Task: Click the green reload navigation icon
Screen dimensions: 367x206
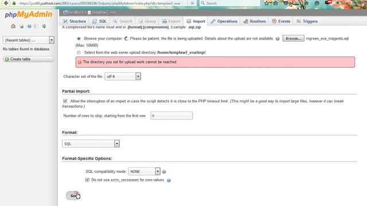Action: [x=44, y=26]
